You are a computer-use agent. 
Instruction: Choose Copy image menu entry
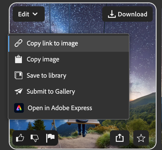69,59
